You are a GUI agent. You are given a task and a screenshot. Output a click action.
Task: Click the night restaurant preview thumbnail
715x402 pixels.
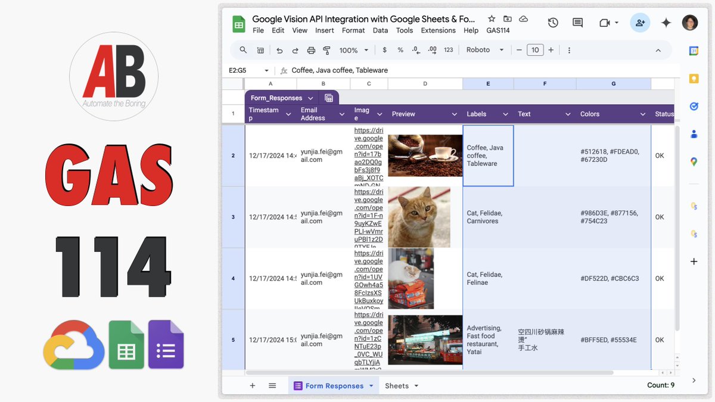tap(425, 339)
